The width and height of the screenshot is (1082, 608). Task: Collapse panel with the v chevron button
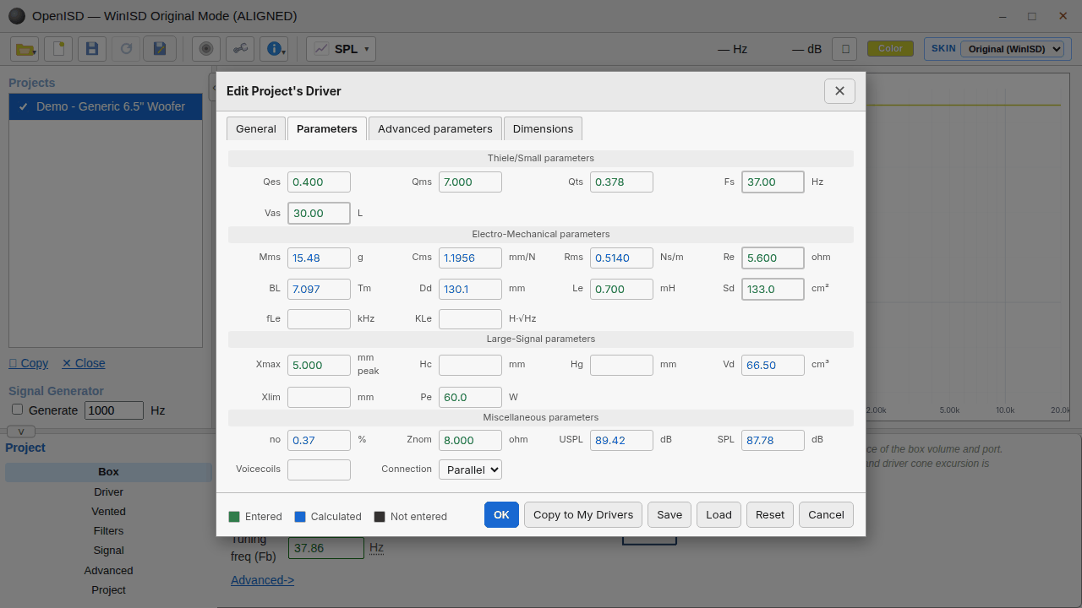pos(21,432)
